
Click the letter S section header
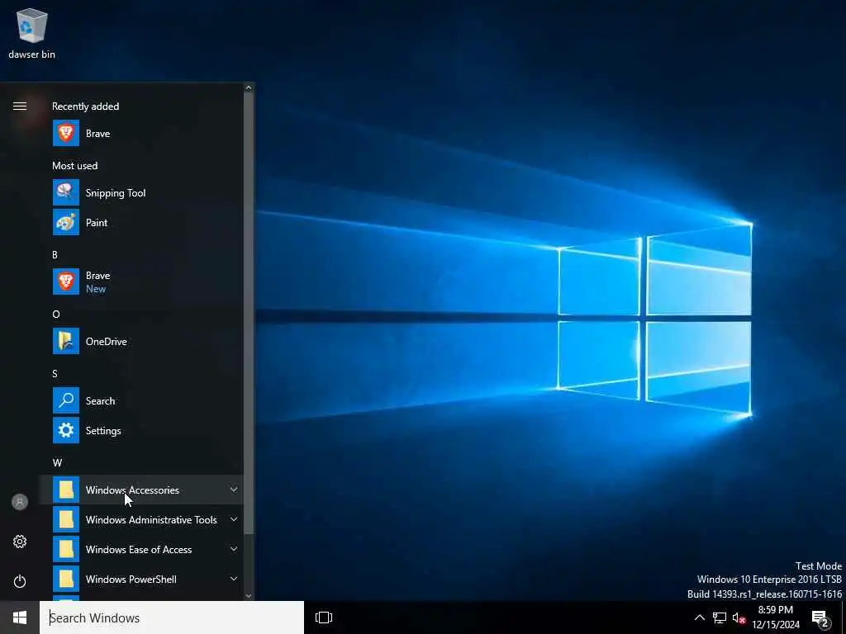[x=55, y=373]
